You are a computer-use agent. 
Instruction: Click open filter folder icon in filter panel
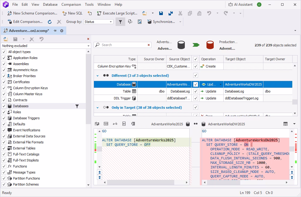(6, 39)
